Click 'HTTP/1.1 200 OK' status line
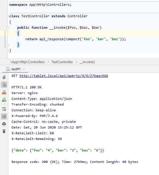Screen dimensions: 159x175 26,87
